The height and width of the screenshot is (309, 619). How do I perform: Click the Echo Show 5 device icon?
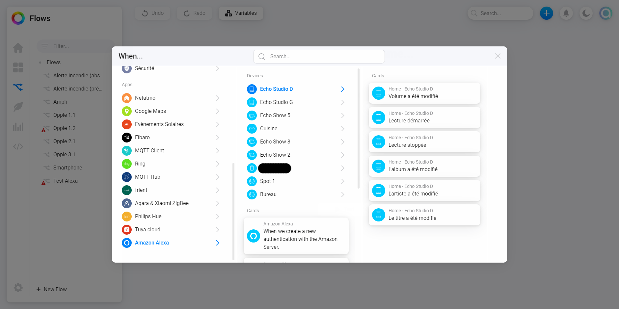252,116
